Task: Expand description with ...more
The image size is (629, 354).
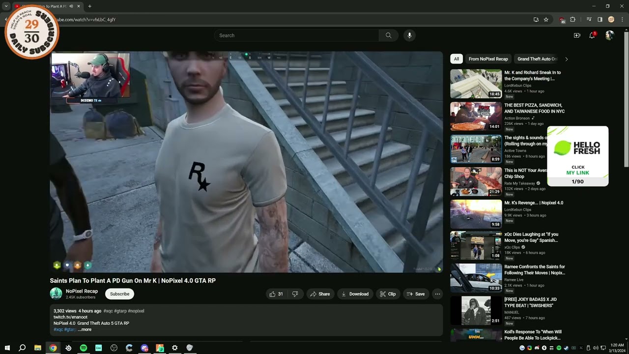Action: (85, 329)
